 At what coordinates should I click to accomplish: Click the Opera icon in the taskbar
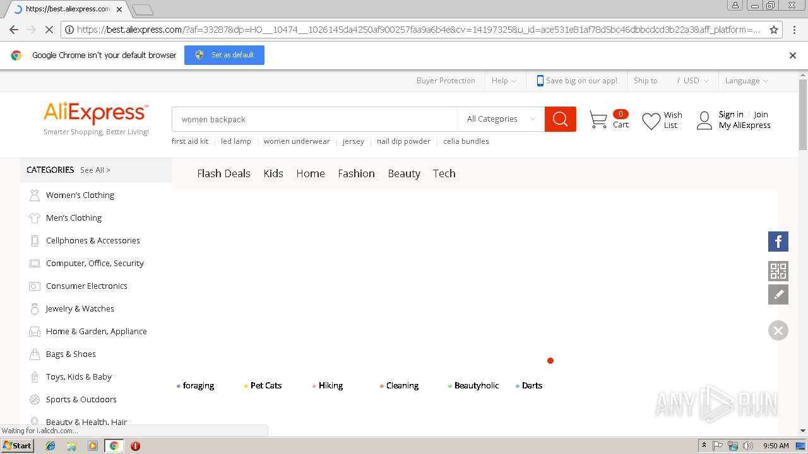click(x=135, y=446)
